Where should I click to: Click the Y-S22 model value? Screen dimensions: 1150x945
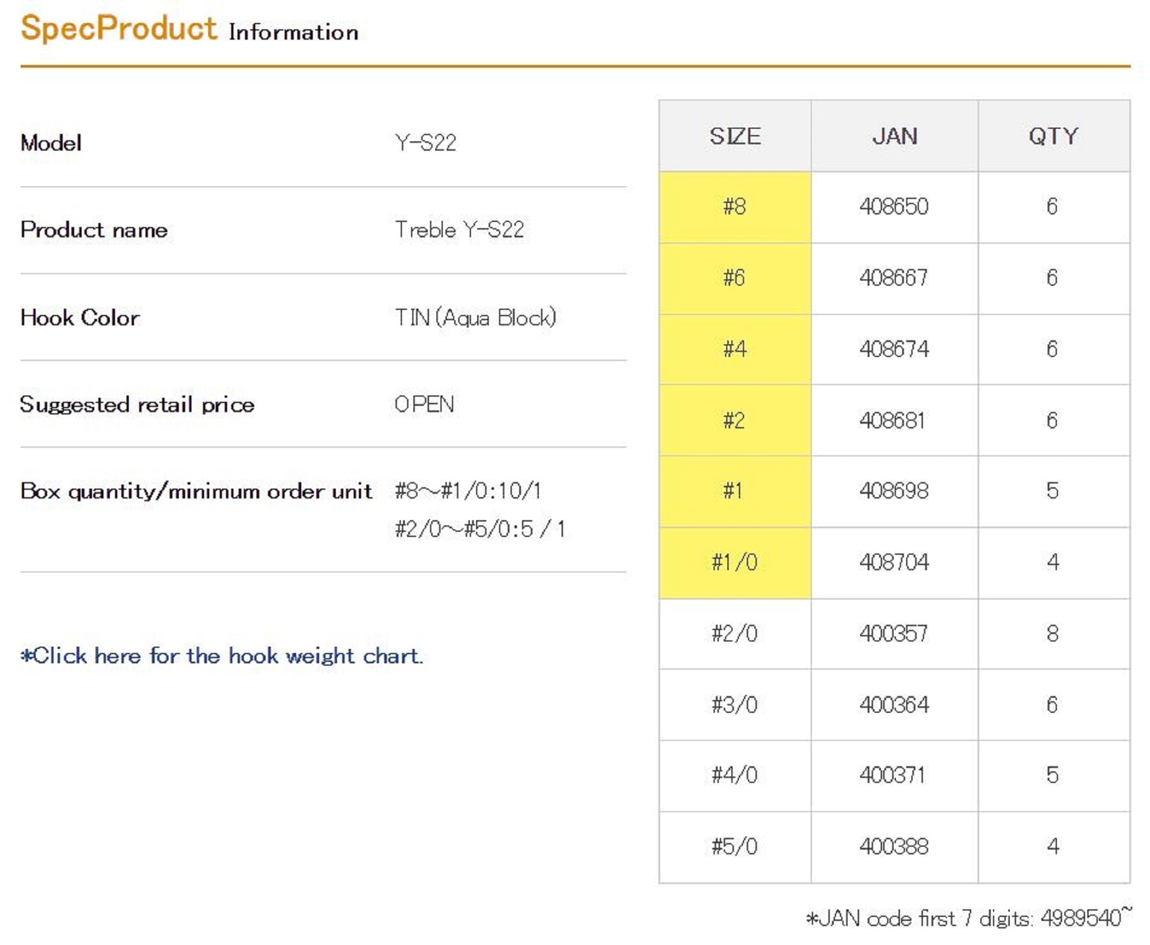425,143
